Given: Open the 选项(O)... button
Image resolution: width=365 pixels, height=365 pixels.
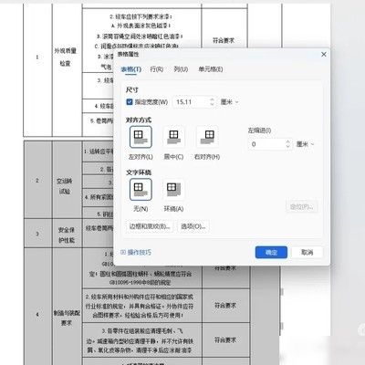Looking at the screenshot, I should pyautogui.click(x=193, y=226).
